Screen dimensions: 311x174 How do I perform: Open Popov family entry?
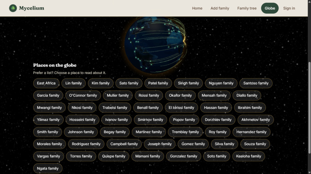click(x=184, y=120)
